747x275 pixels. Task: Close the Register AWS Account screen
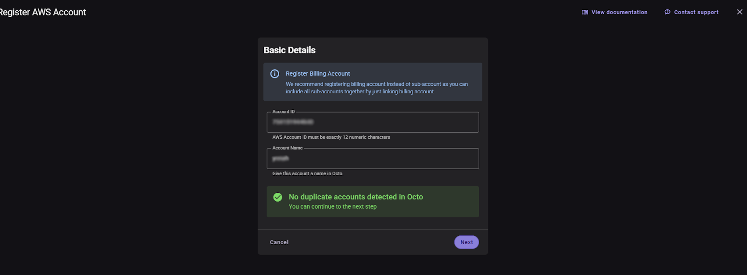[x=740, y=12]
